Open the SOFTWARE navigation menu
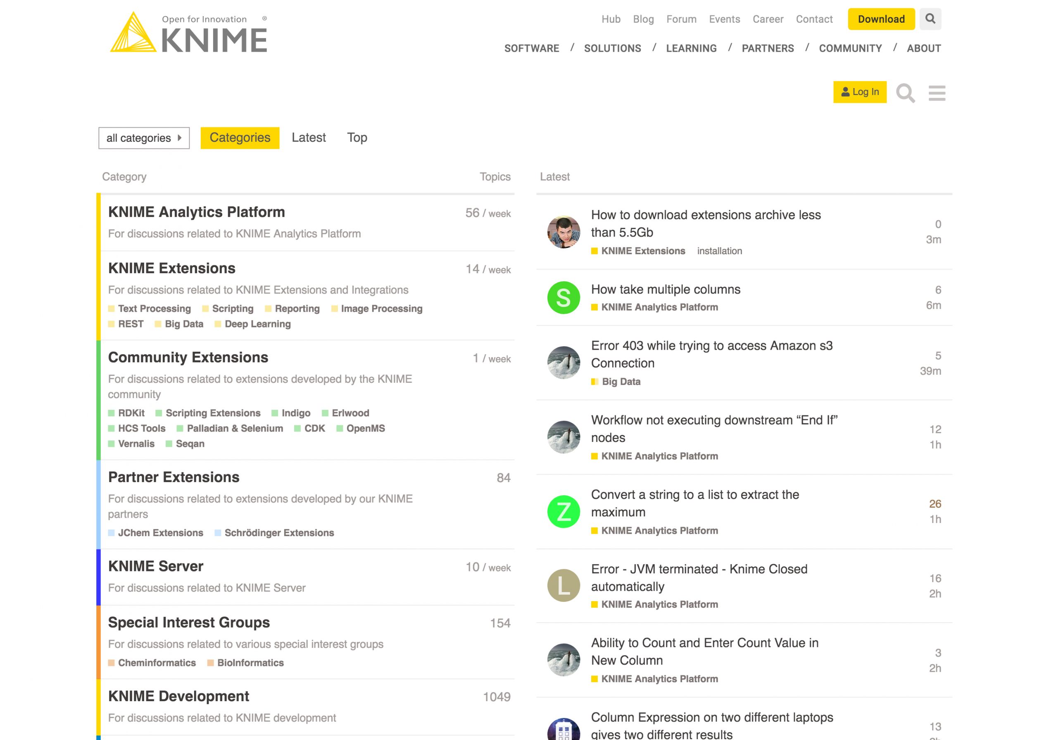The width and height of the screenshot is (1051, 740). point(531,48)
